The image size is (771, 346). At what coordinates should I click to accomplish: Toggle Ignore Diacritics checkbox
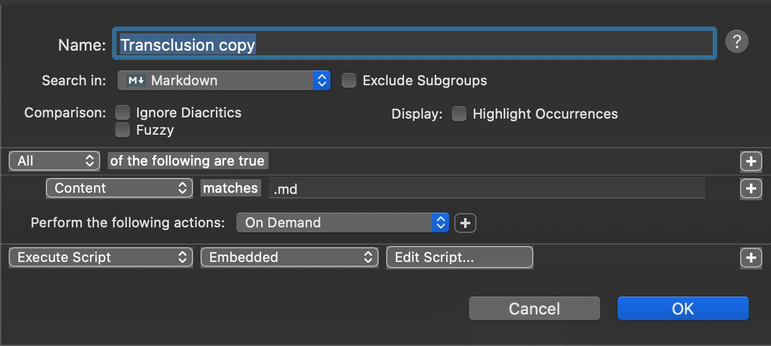(x=123, y=112)
